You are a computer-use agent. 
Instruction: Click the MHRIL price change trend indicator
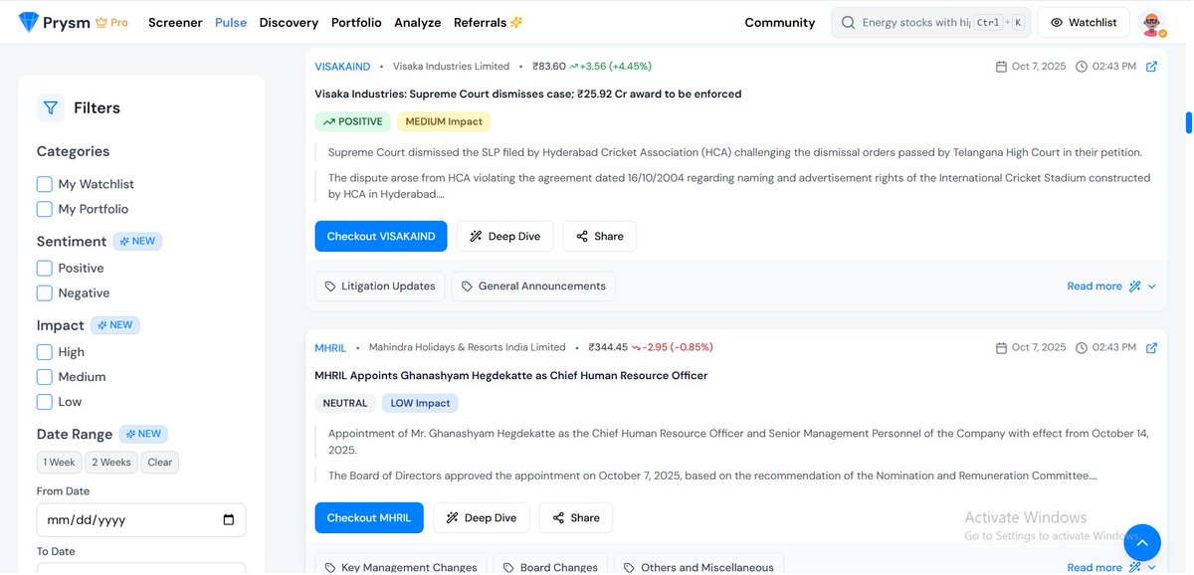pos(673,348)
